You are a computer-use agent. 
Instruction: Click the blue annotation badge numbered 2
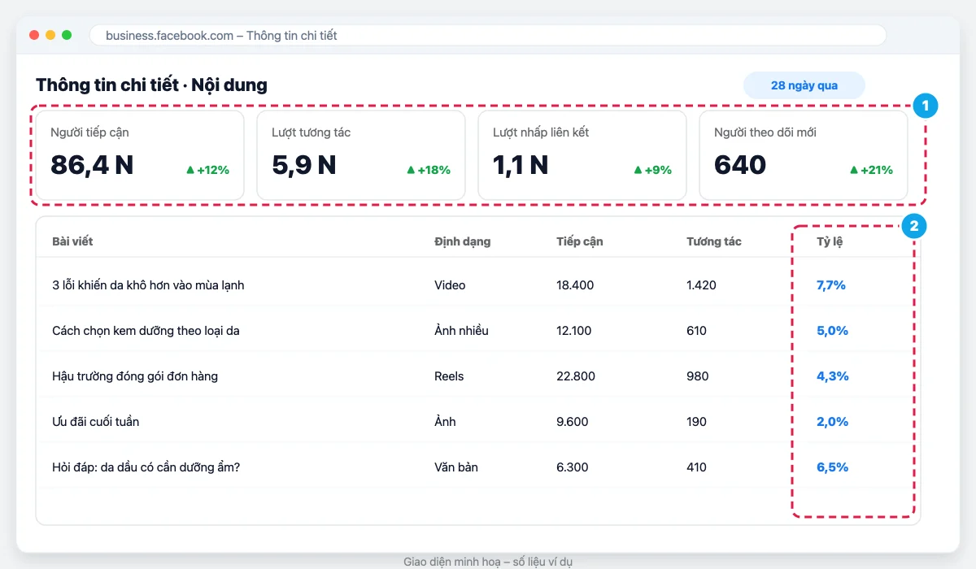tap(913, 226)
